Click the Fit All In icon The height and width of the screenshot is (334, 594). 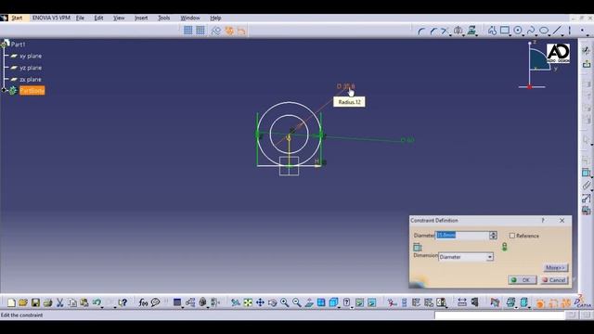point(248,302)
